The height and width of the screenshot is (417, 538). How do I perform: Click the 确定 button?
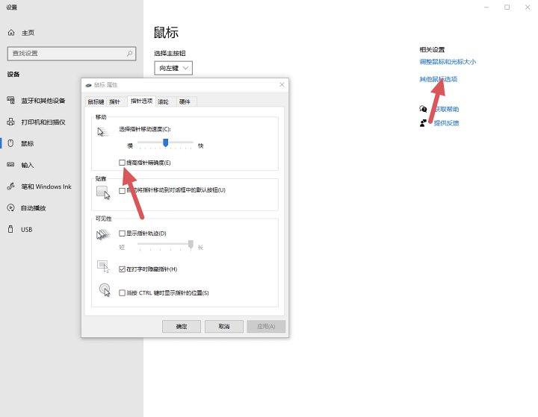click(182, 327)
